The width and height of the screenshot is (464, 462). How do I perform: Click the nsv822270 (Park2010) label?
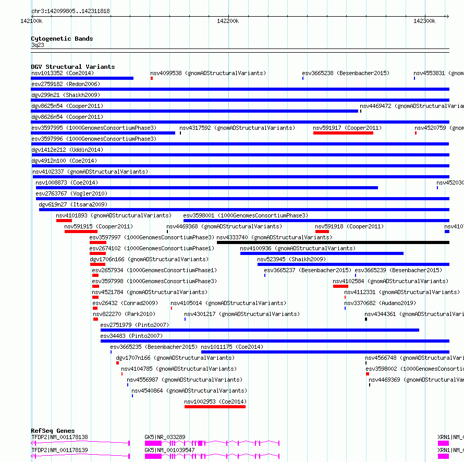click(x=124, y=314)
